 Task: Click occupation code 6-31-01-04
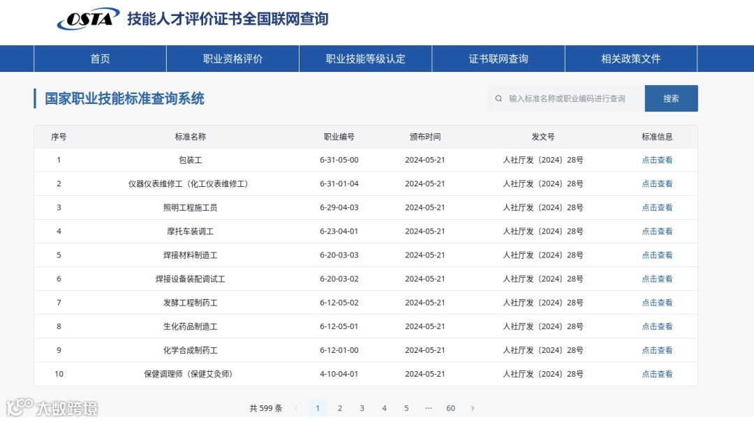point(339,183)
